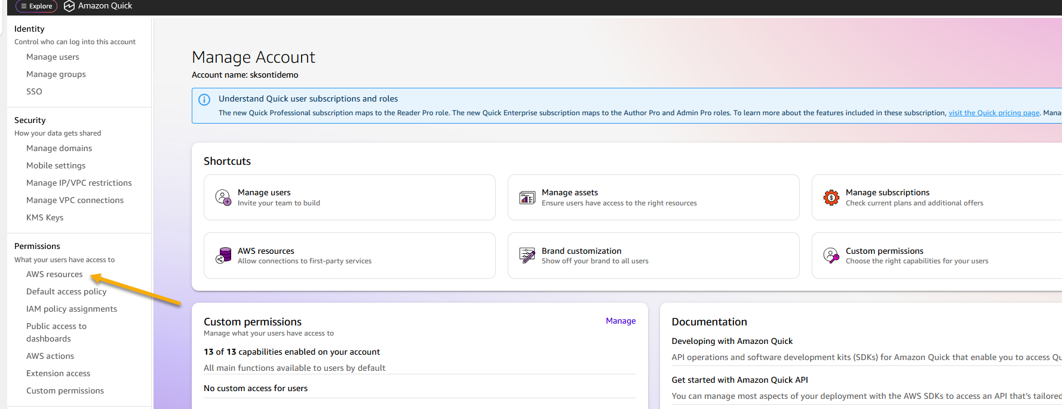Click the Account name: sksontidemo text
Screen dimensions: 1062x409
point(245,75)
